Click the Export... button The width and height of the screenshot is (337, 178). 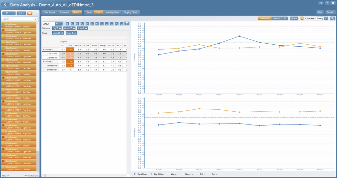[330, 12]
